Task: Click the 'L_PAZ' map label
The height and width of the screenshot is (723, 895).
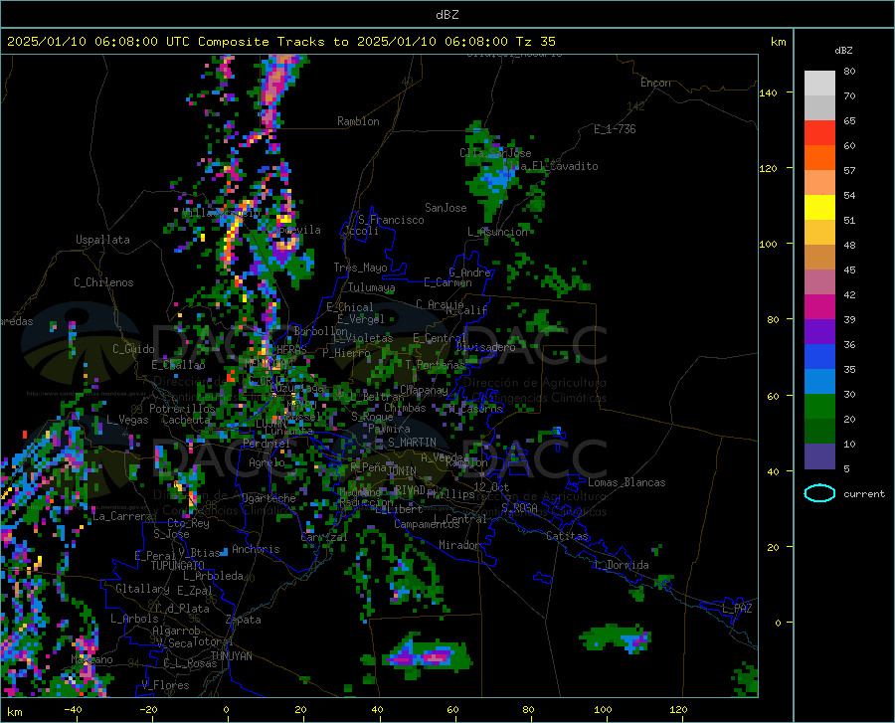Action: [737, 609]
